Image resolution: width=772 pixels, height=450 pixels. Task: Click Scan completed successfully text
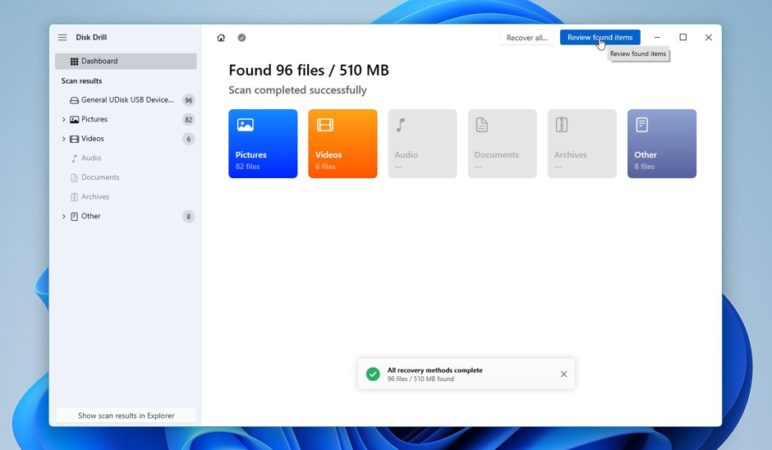(297, 90)
